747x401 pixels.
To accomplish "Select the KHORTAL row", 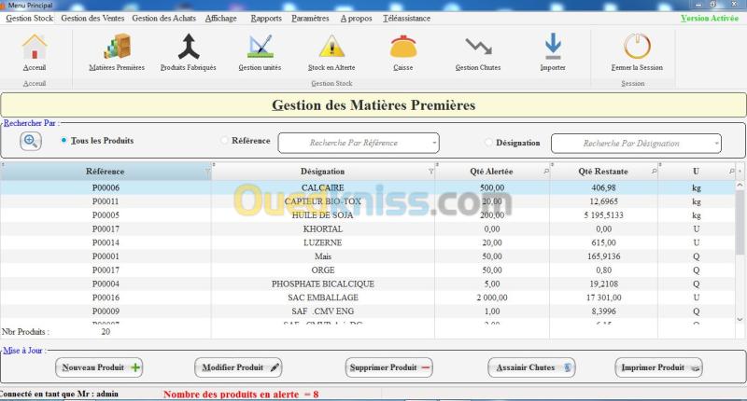I will [368, 229].
